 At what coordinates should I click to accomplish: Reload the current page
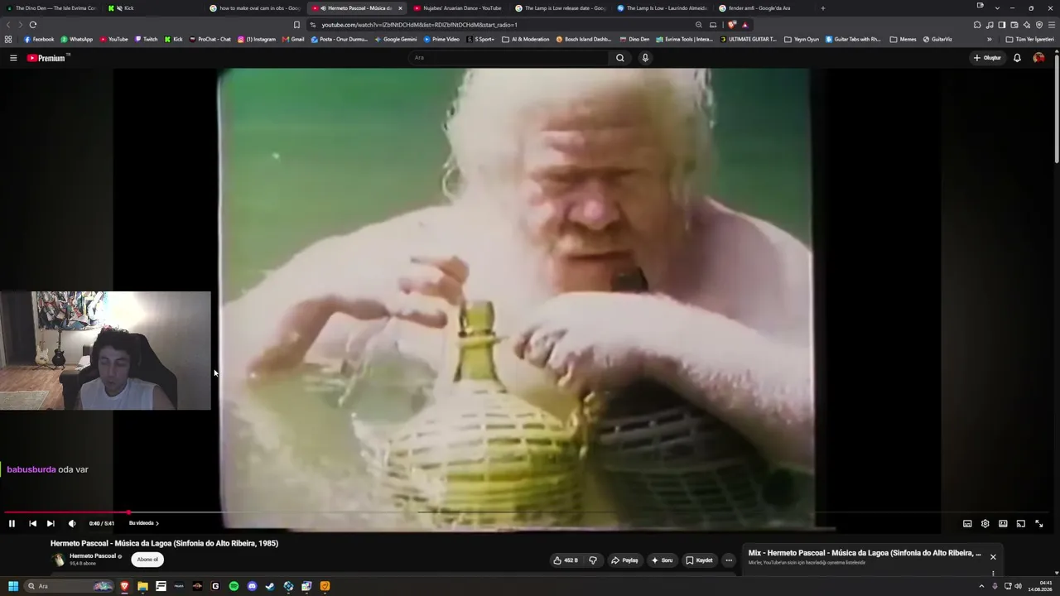(x=33, y=25)
